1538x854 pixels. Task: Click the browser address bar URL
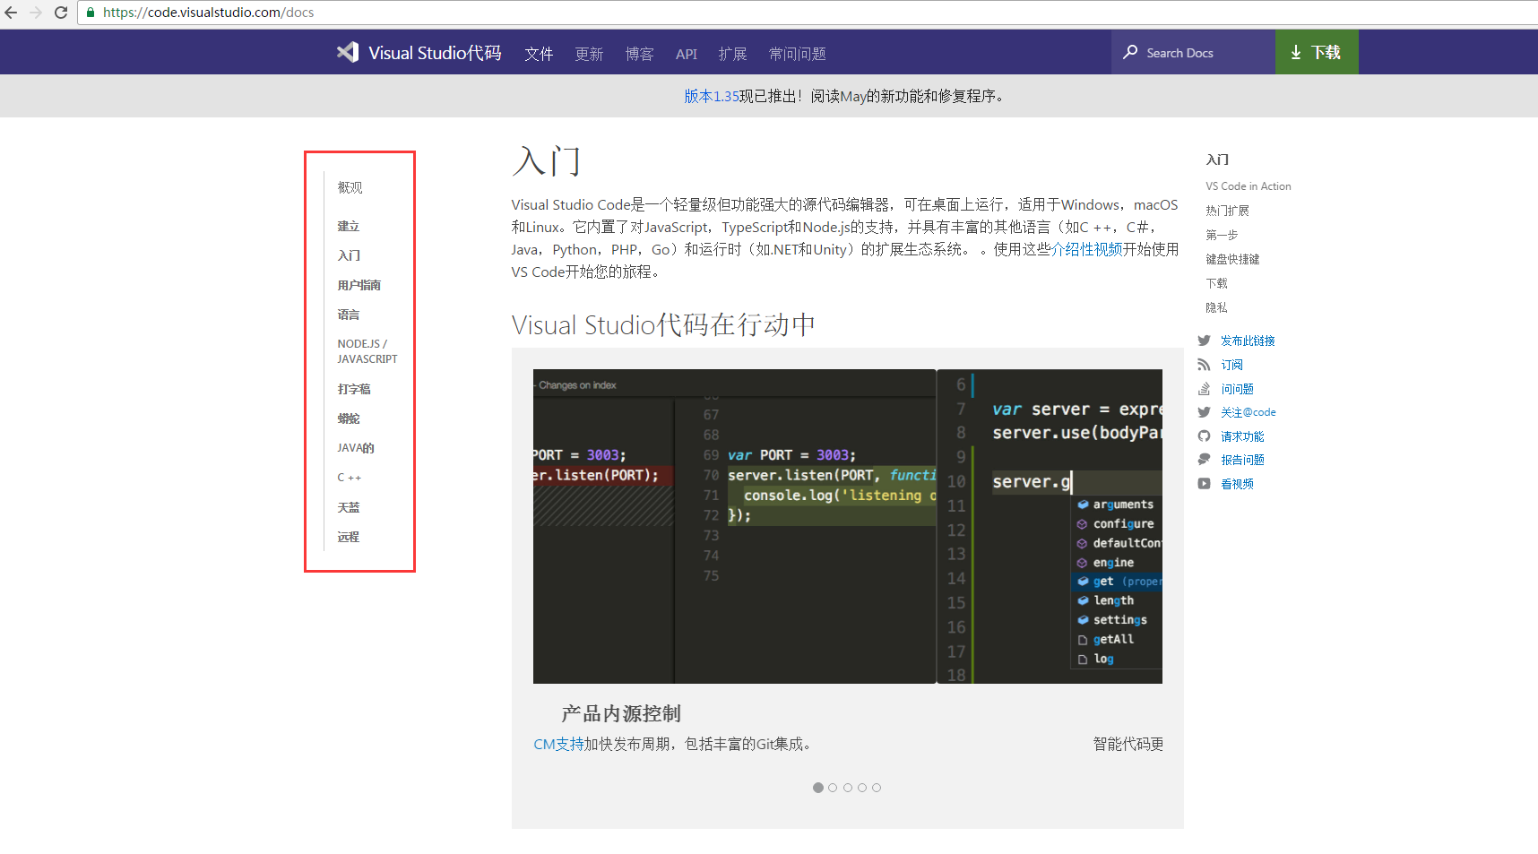pos(208,13)
